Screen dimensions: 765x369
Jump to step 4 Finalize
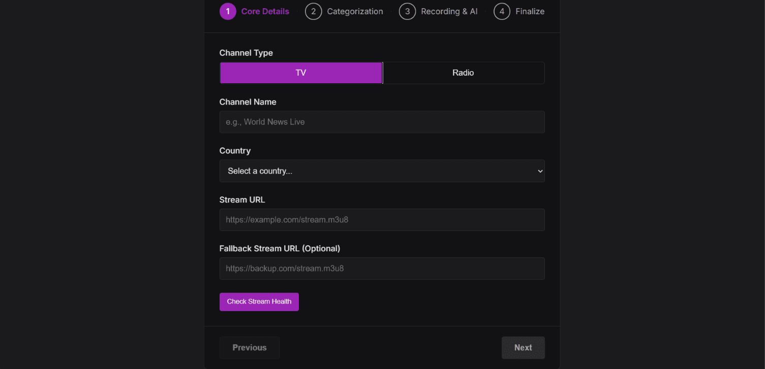coord(519,11)
